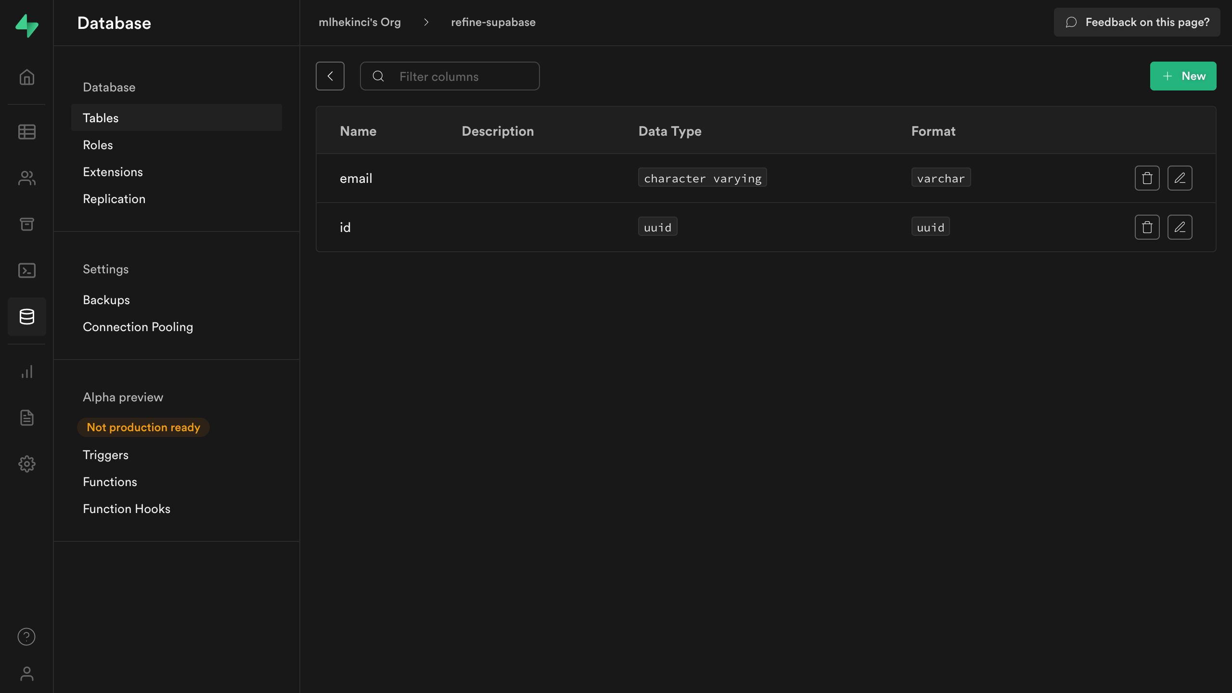
Task: Edit the email column
Action: (x=1180, y=178)
